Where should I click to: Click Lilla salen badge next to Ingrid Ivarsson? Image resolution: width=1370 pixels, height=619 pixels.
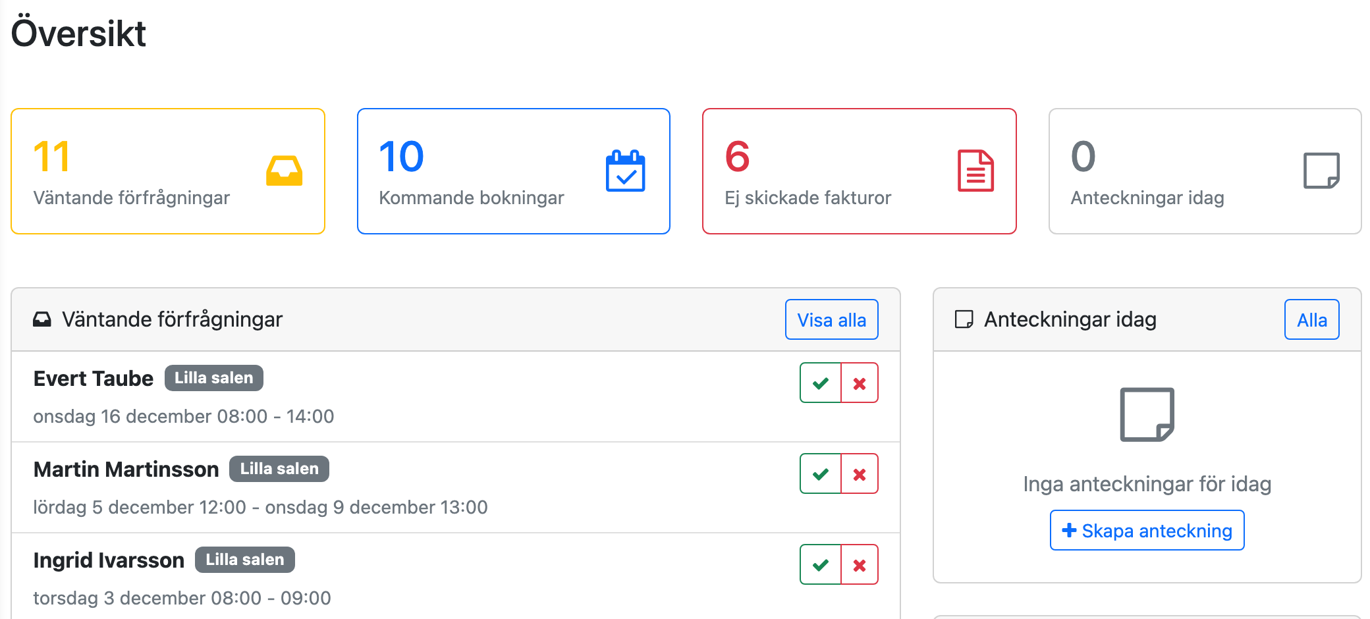tap(245, 560)
